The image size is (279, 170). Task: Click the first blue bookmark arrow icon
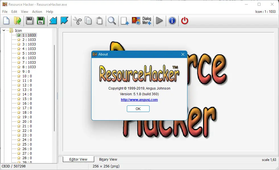tap(53, 21)
